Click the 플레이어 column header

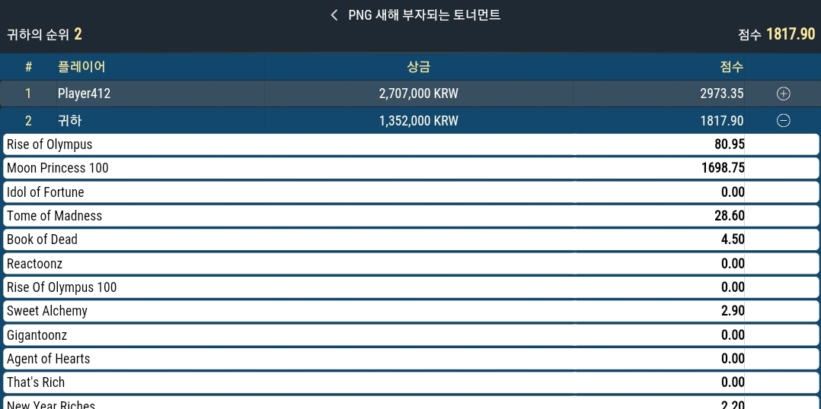pyautogui.click(x=81, y=66)
